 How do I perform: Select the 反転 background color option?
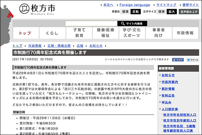coord(135,11)
